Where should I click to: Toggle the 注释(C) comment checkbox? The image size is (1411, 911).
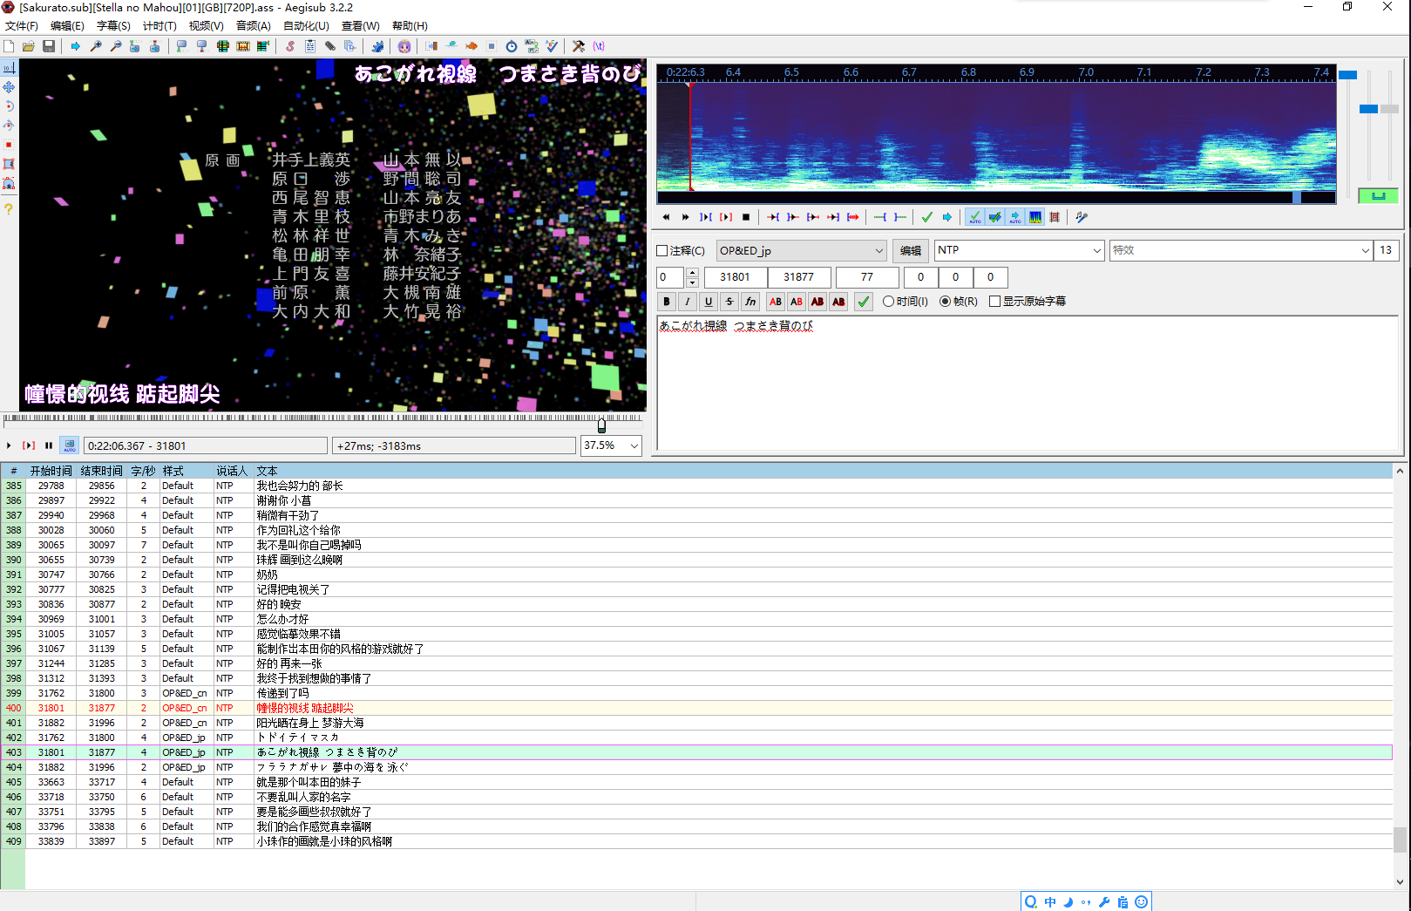[x=681, y=251]
